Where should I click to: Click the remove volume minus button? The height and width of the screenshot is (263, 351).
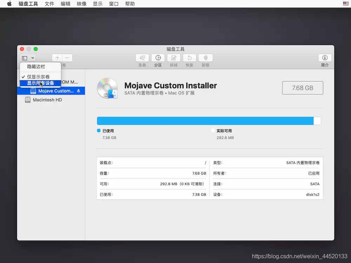67,58
